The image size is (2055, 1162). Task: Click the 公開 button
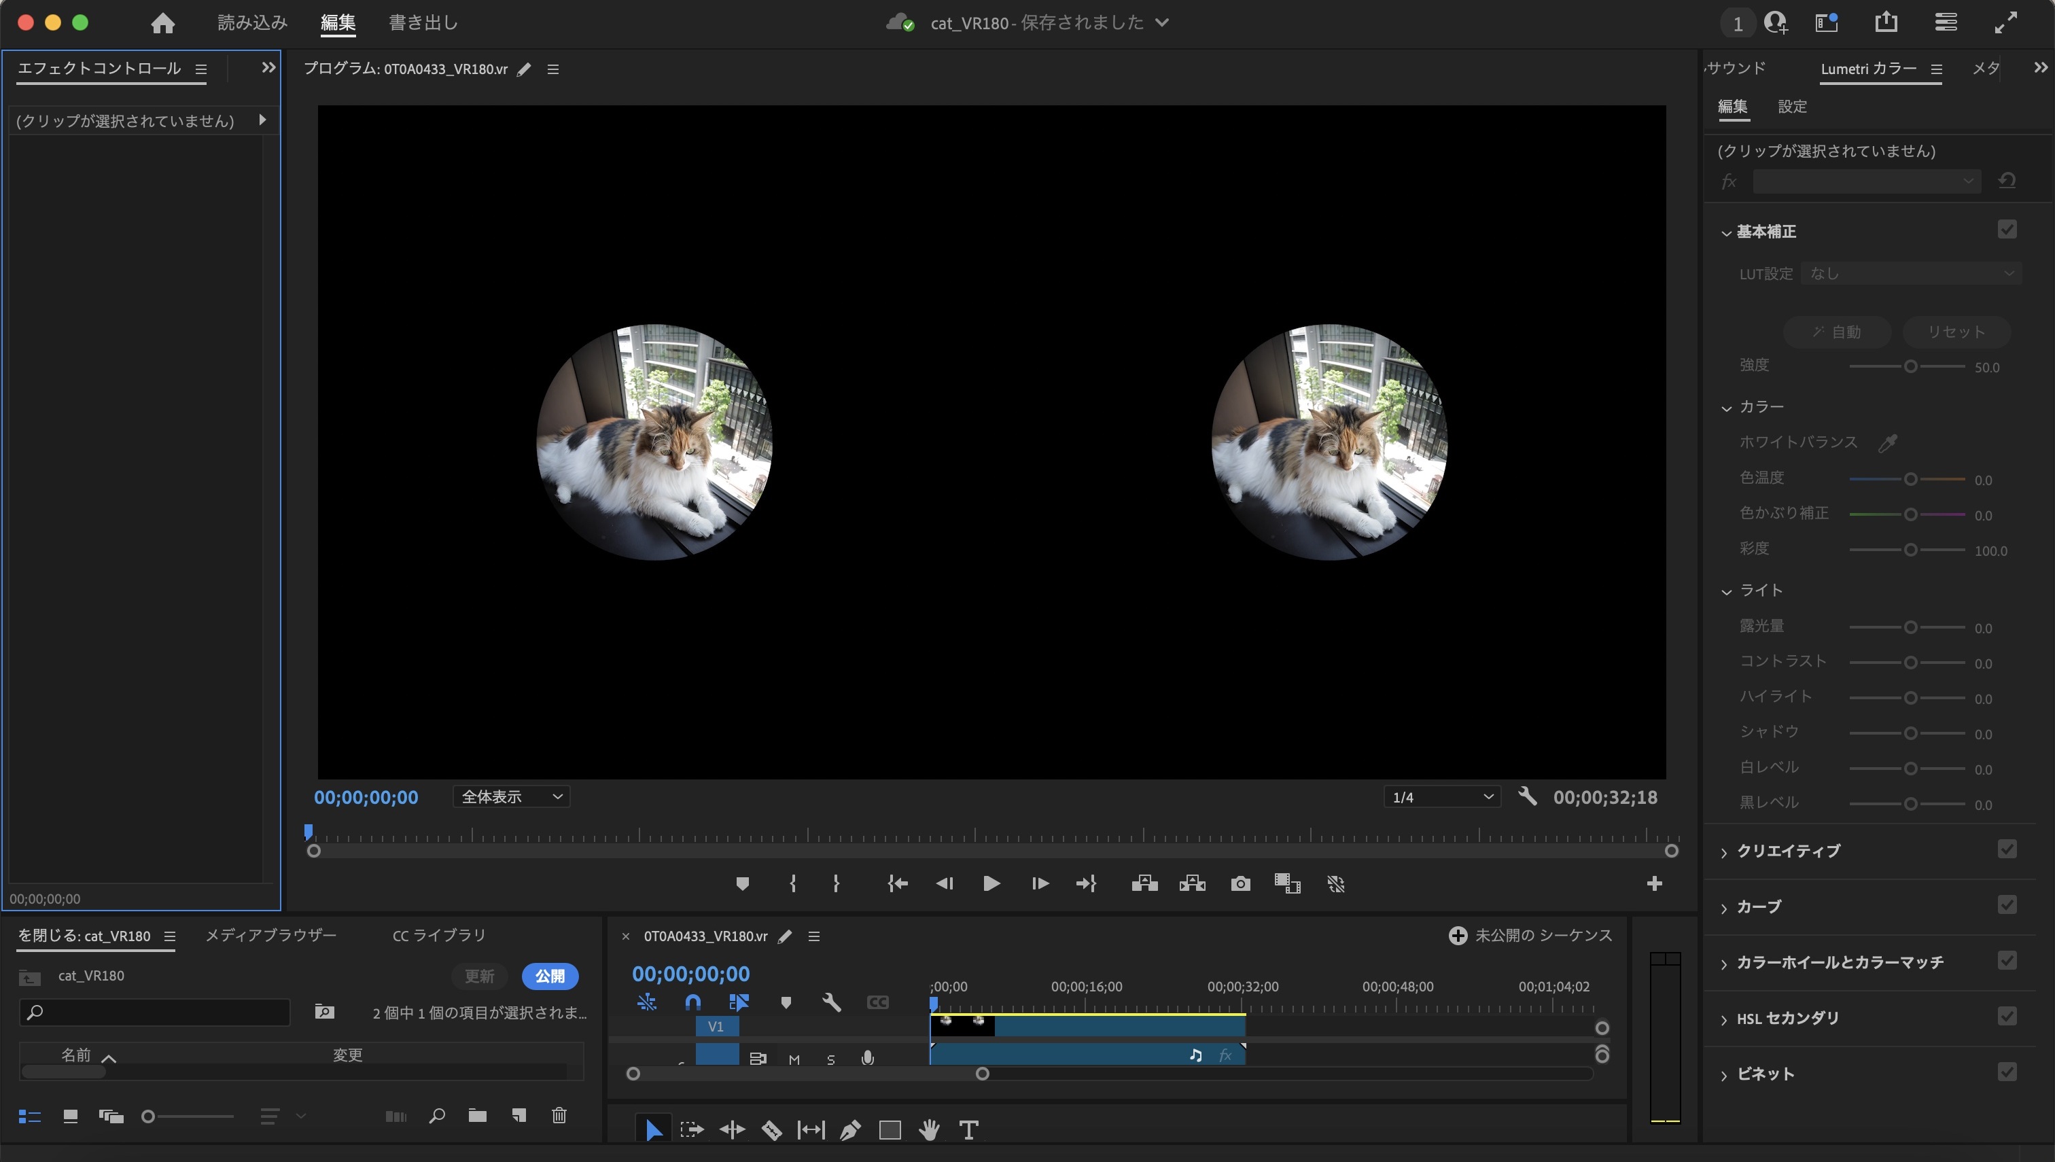pos(549,976)
